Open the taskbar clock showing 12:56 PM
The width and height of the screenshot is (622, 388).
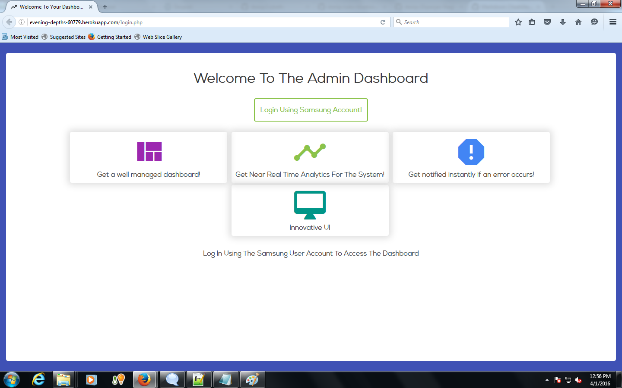coord(600,380)
